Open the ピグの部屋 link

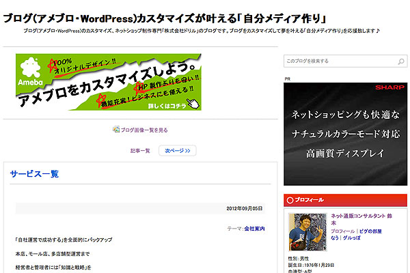click(370, 231)
